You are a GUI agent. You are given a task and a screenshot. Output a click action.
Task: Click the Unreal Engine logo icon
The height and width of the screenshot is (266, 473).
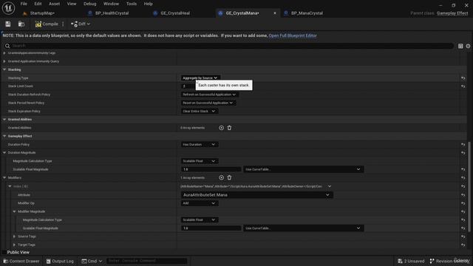point(8,8)
